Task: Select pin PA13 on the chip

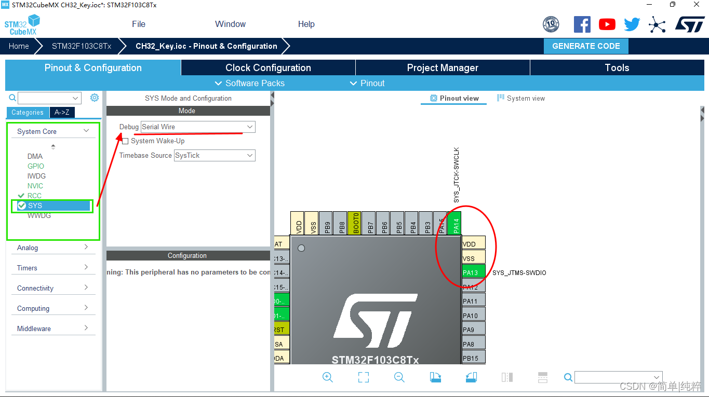Action: click(473, 272)
